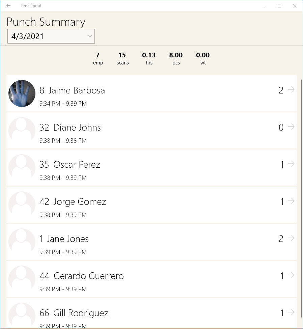
Task: Click the 7 emp summary stat
Action: [x=98, y=58]
